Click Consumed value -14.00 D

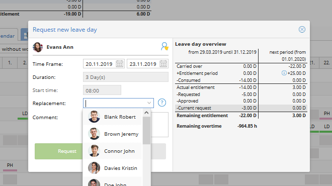[247, 80]
